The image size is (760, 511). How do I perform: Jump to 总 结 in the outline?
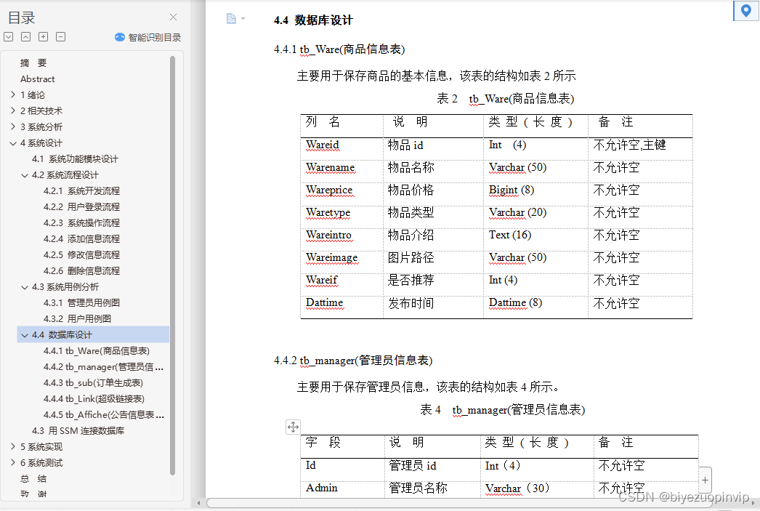pyautogui.click(x=33, y=479)
